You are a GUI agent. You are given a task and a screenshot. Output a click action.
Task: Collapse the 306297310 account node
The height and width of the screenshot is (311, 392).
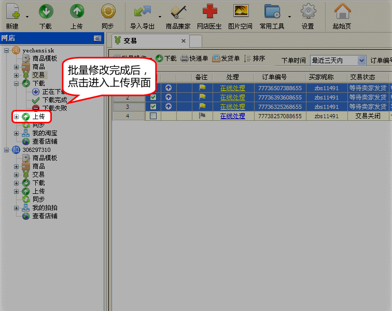(x=7, y=150)
